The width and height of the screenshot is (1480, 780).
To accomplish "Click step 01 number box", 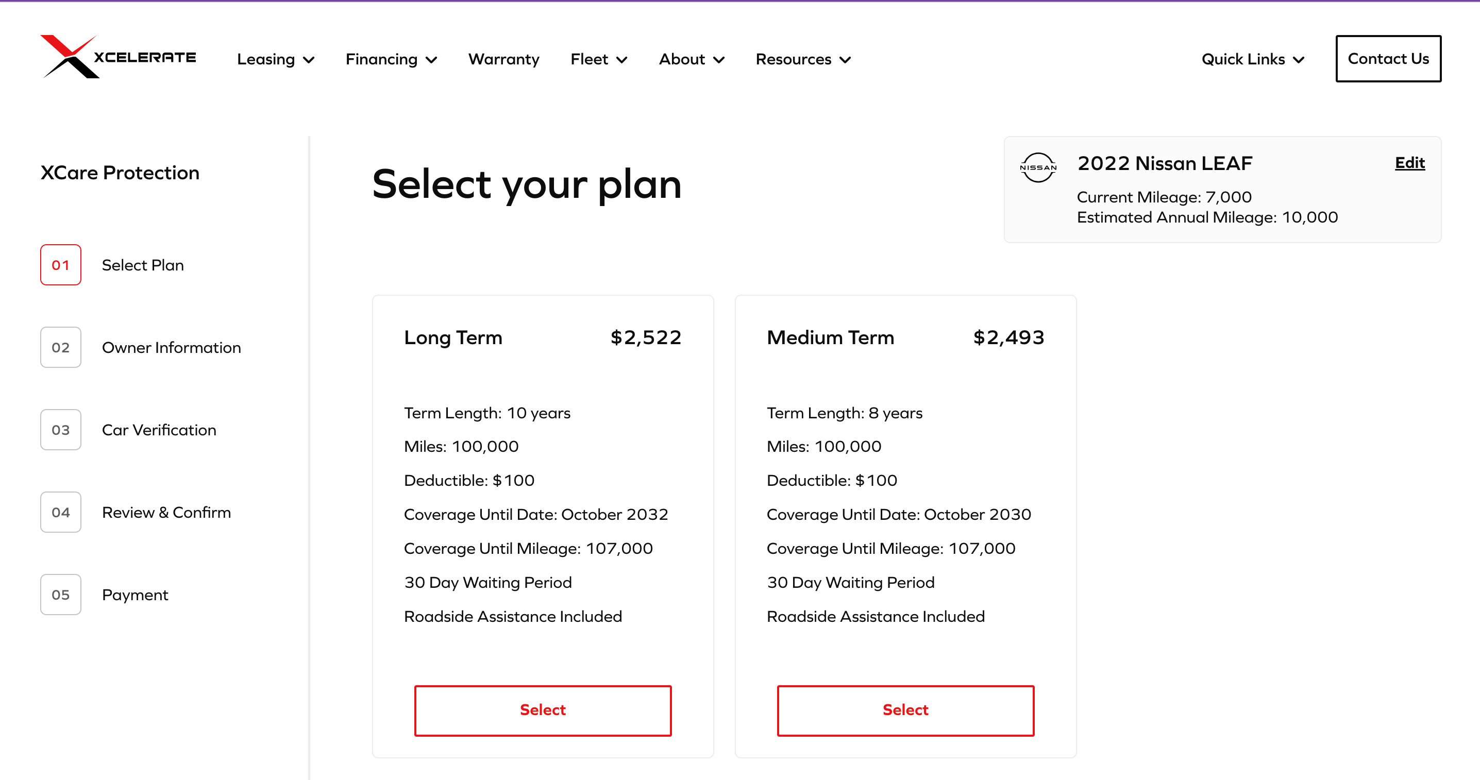I will tap(60, 265).
